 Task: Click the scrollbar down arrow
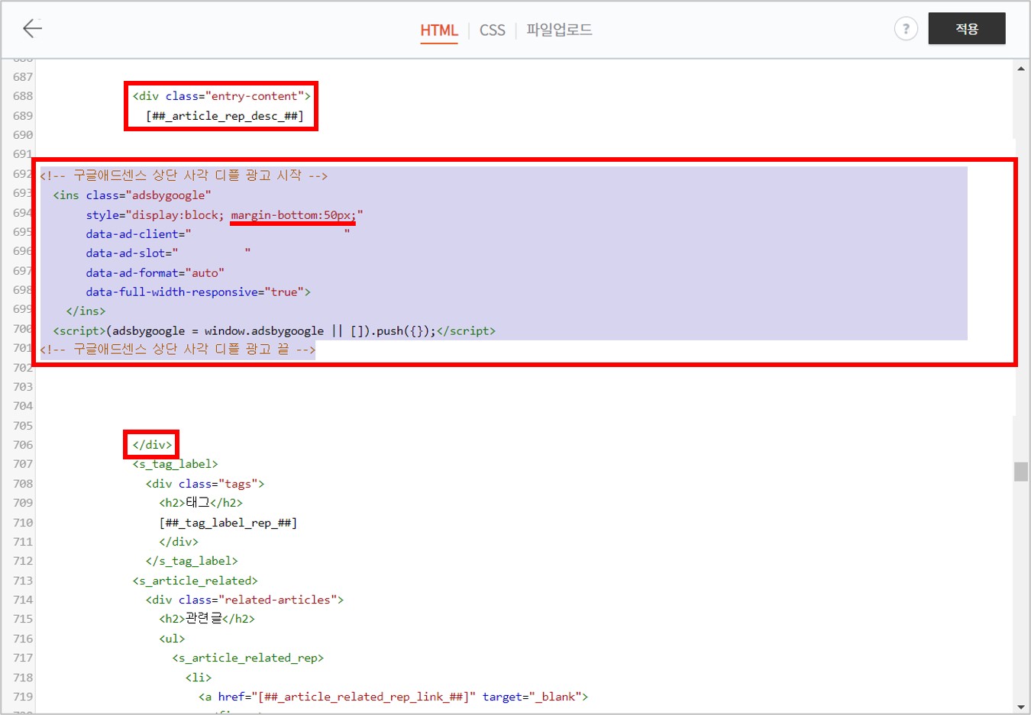[1021, 707]
